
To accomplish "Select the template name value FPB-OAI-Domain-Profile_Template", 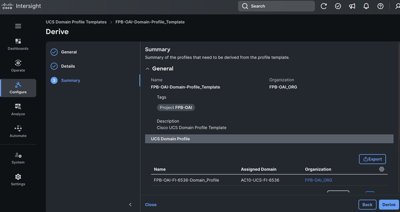I will (185, 87).
